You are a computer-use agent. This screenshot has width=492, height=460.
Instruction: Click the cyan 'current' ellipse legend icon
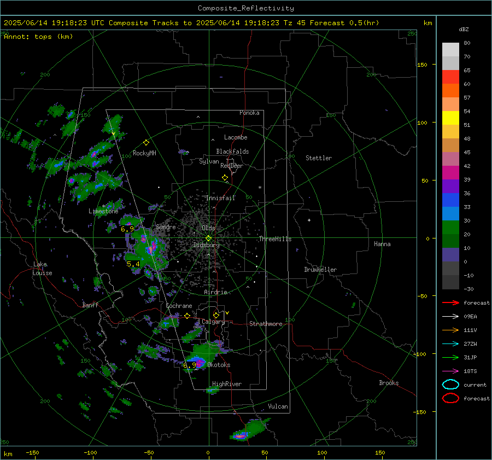tap(450, 385)
